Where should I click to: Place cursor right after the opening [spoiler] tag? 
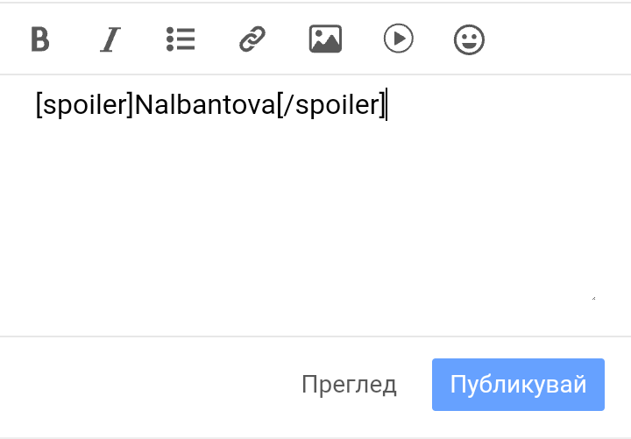pos(134,104)
